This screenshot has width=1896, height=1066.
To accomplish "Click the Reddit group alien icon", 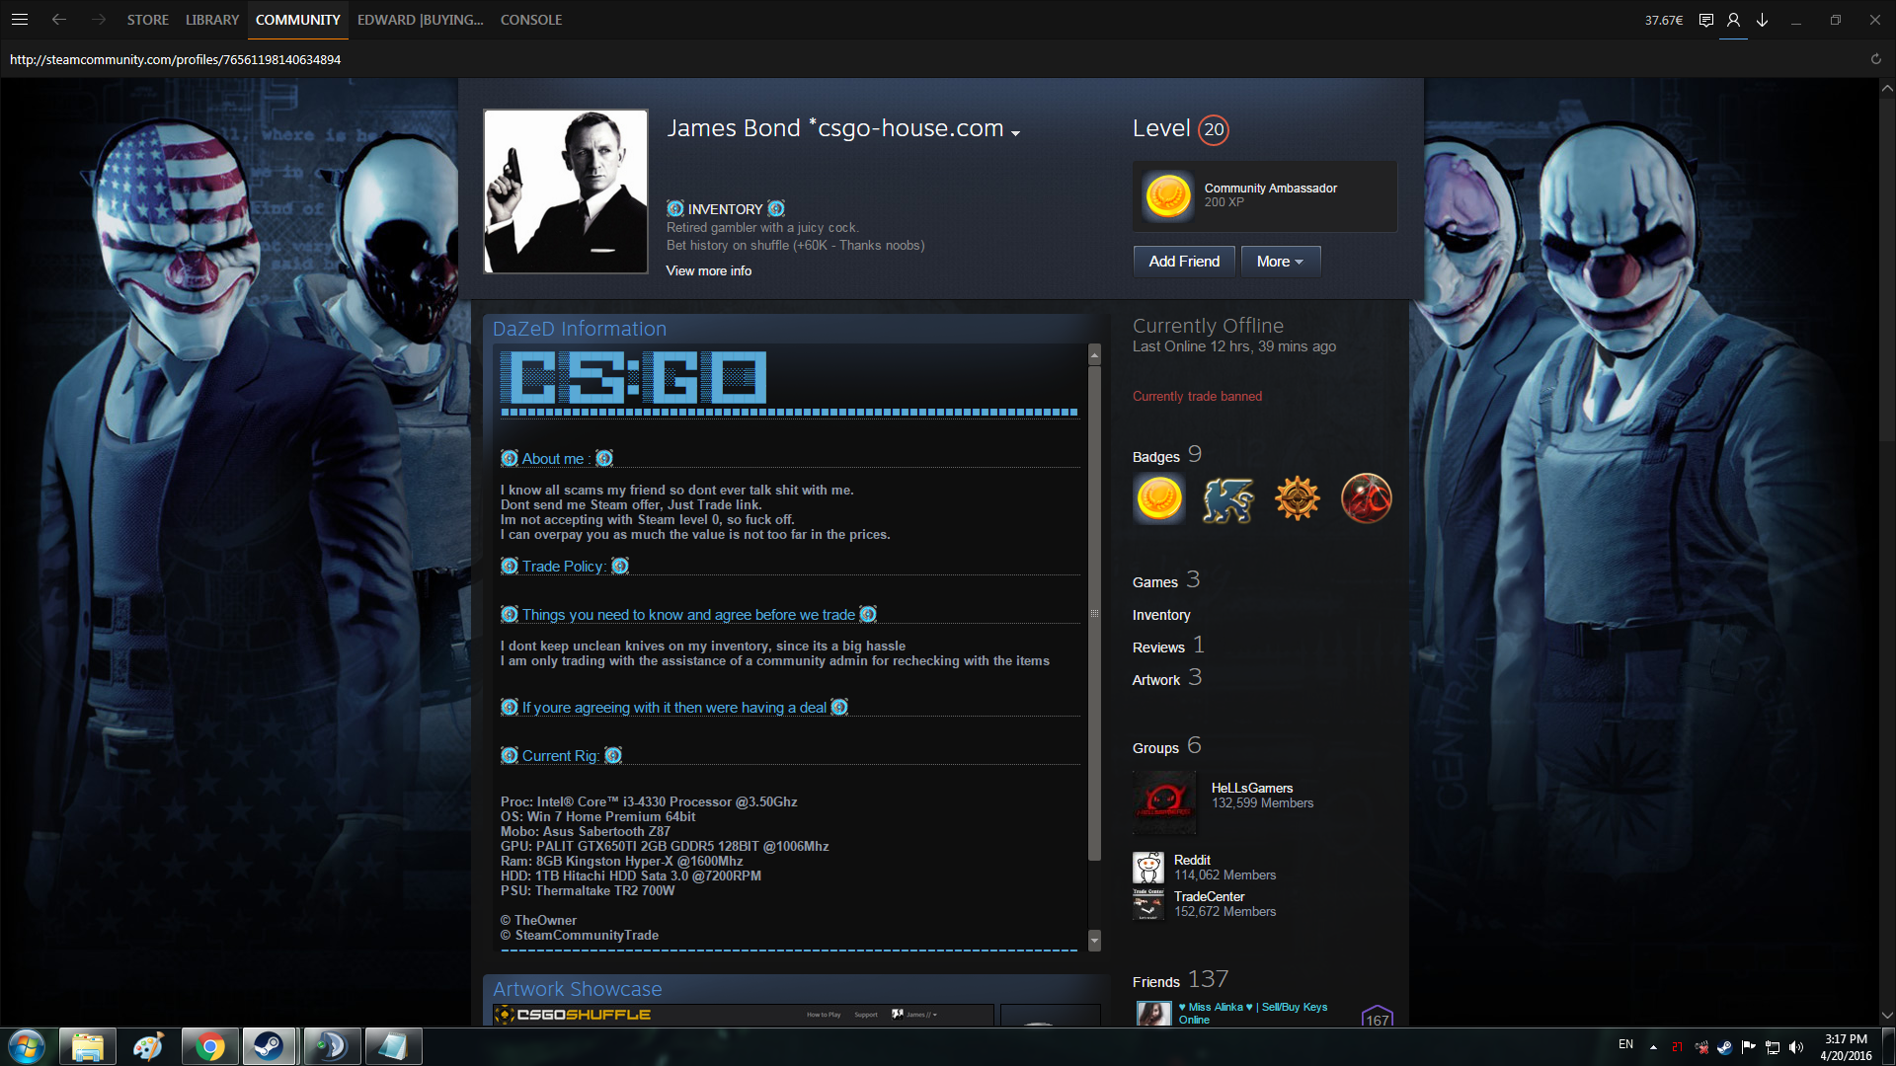I will pos(1147,868).
